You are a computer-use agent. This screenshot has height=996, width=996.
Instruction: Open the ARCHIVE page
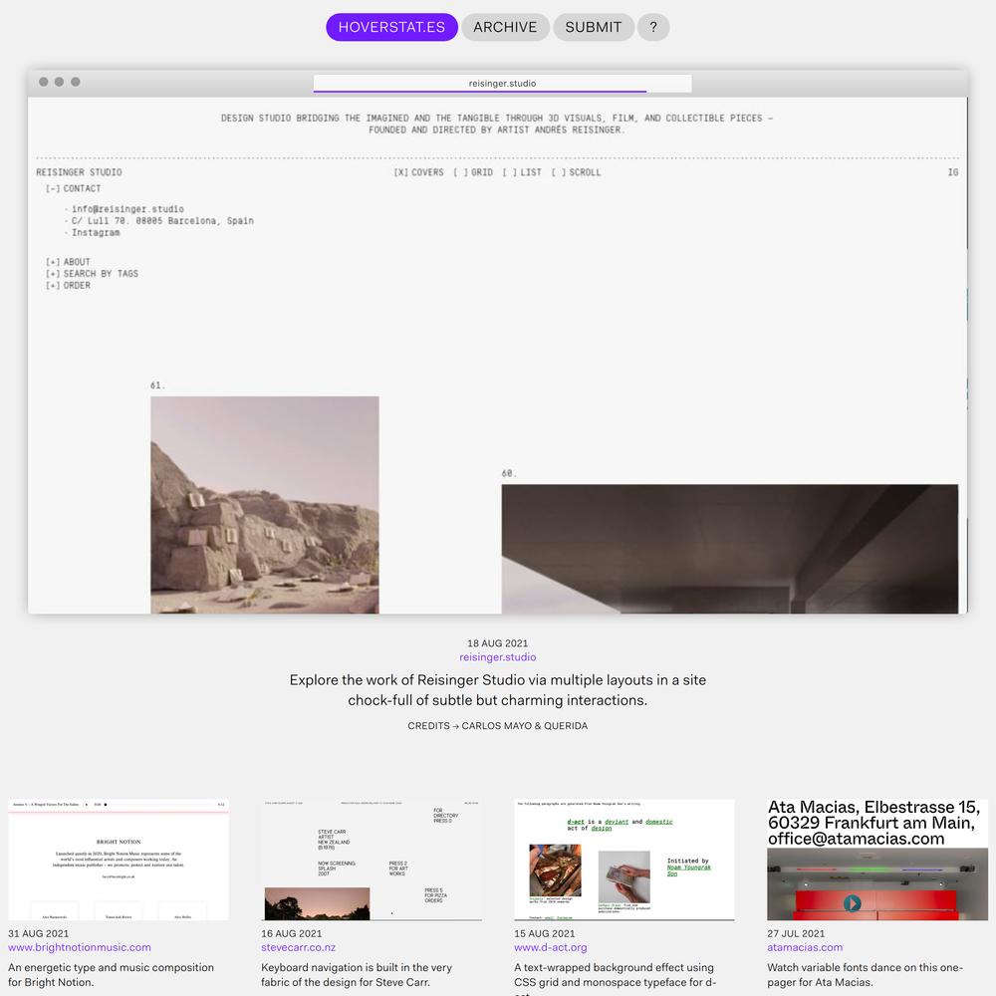coord(505,27)
